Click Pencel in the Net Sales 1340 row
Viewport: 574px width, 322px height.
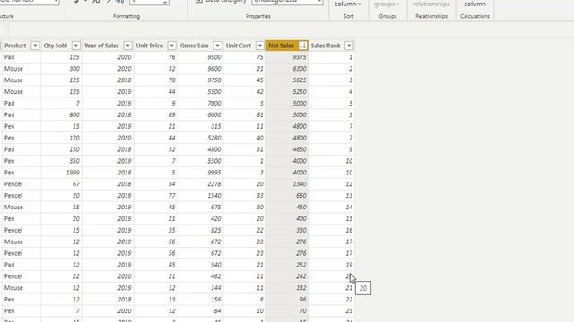click(13, 184)
